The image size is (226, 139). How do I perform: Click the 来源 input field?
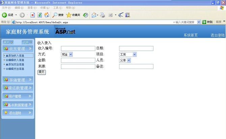(78, 66)
